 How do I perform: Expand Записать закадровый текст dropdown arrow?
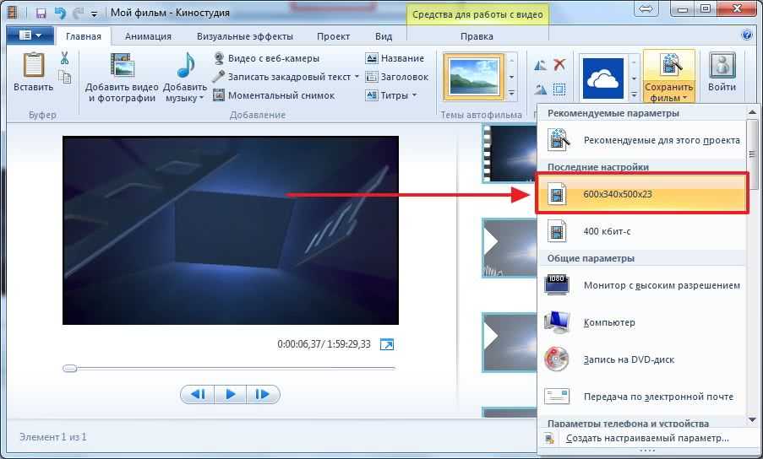(x=357, y=77)
